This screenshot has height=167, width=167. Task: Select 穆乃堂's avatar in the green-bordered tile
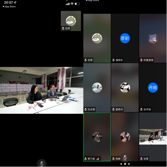point(97,137)
